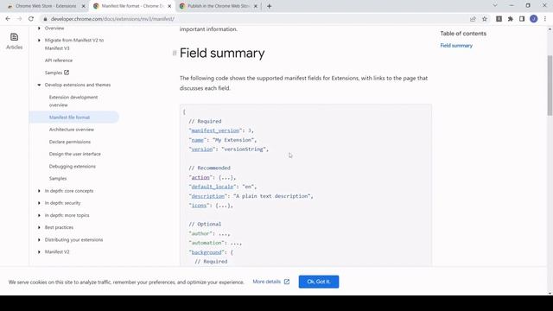Open Declare permissions page
The width and height of the screenshot is (553, 311).
click(x=70, y=142)
